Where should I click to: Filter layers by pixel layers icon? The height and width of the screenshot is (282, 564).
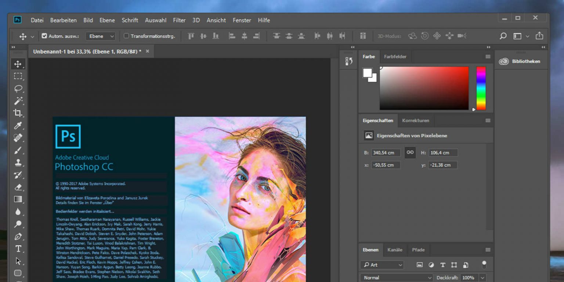(x=420, y=265)
